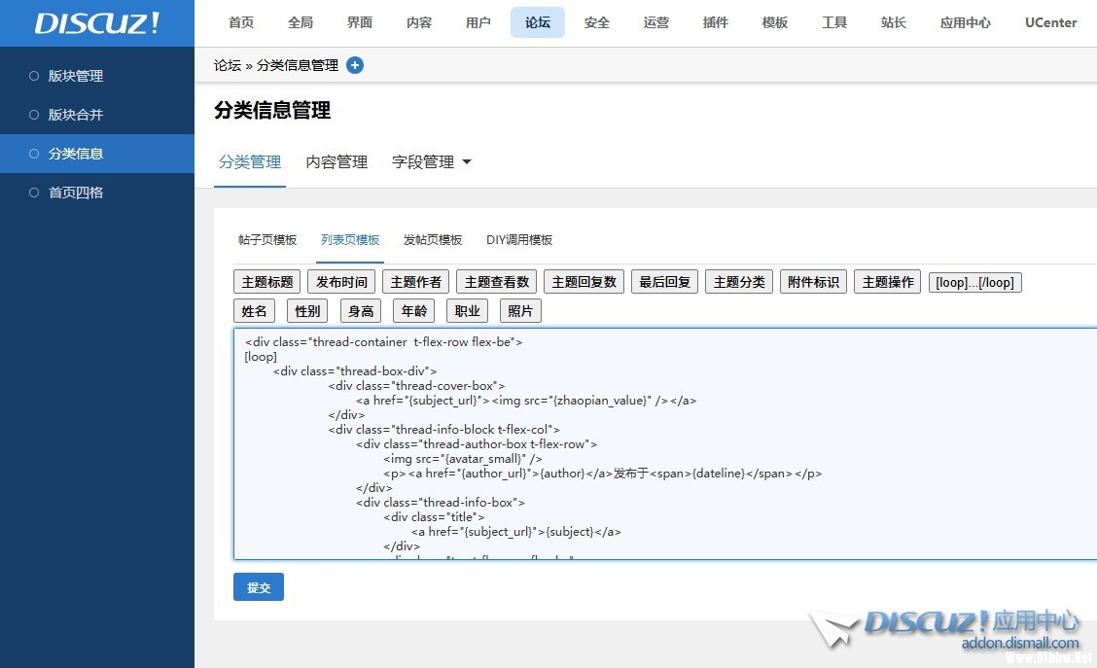Insert the 发布时间 tag

pyautogui.click(x=341, y=282)
